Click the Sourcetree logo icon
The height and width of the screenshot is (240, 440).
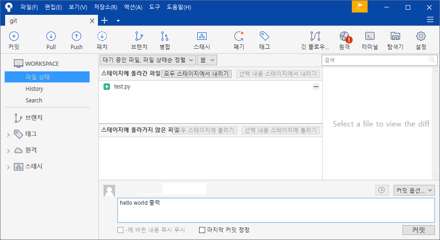[x=9, y=7]
